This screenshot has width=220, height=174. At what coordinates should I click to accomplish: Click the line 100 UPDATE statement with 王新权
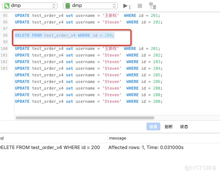tap(87, 48)
